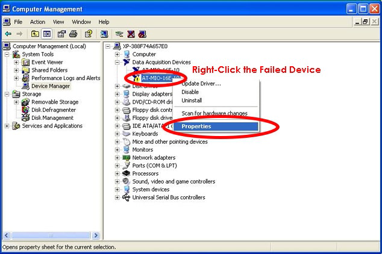Click the left pane horizontal scrollbar thumb
This screenshot has height=254, width=382.
51,235
